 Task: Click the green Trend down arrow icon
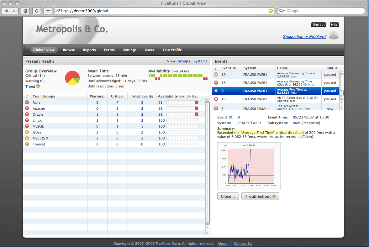click(38, 86)
